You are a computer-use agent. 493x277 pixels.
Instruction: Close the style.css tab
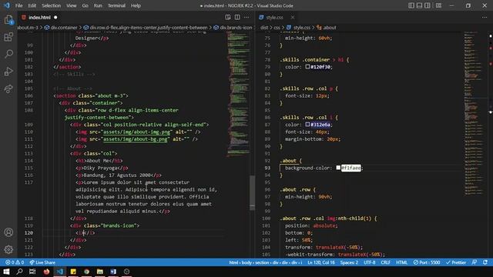[x=293, y=17]
